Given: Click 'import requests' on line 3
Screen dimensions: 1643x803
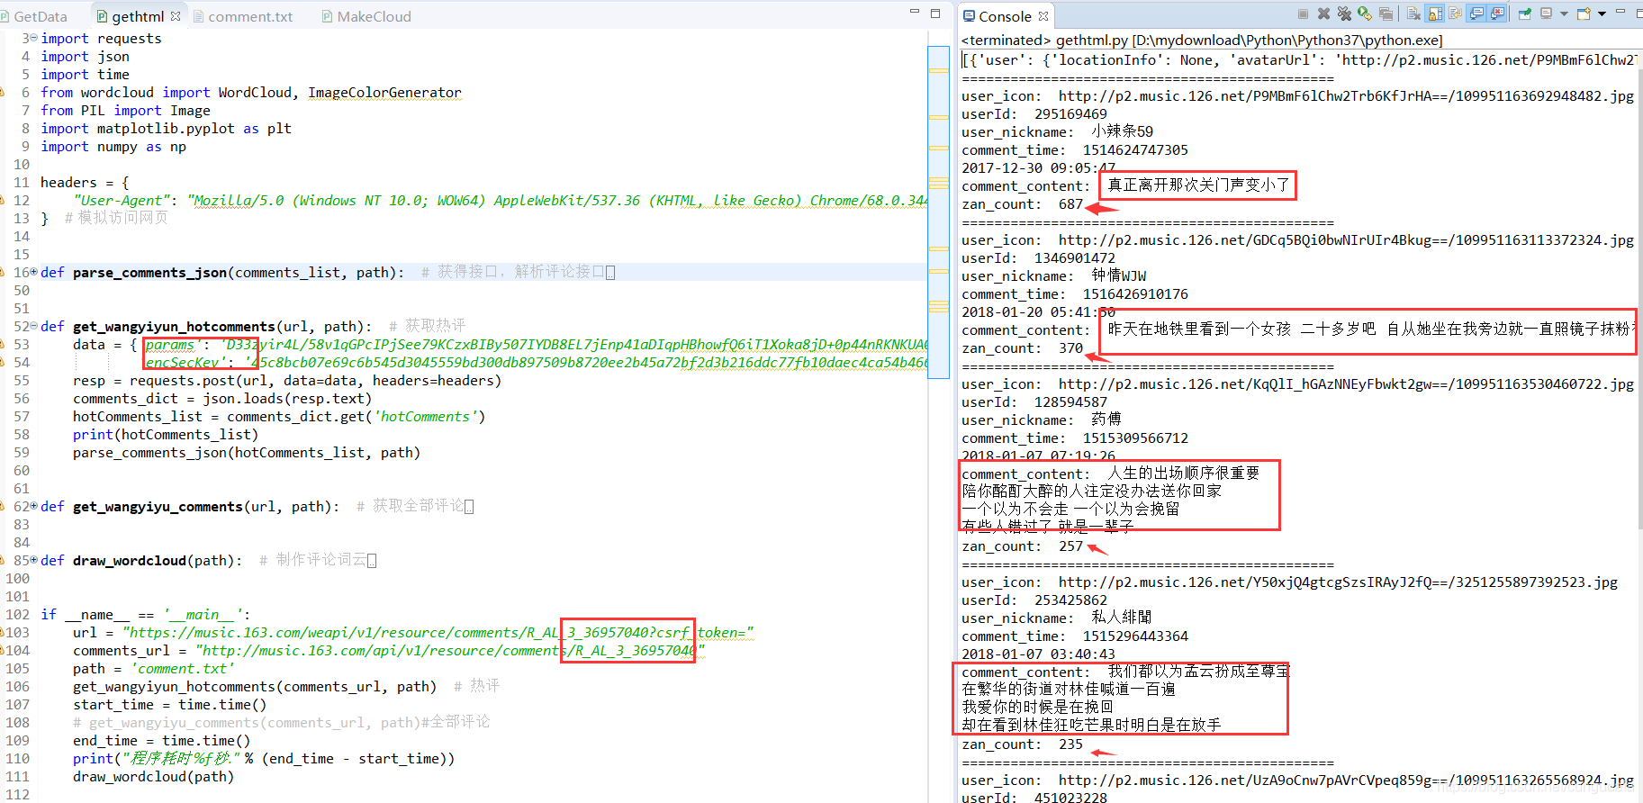Looking at the screenshot, I should tap(102, 39).
